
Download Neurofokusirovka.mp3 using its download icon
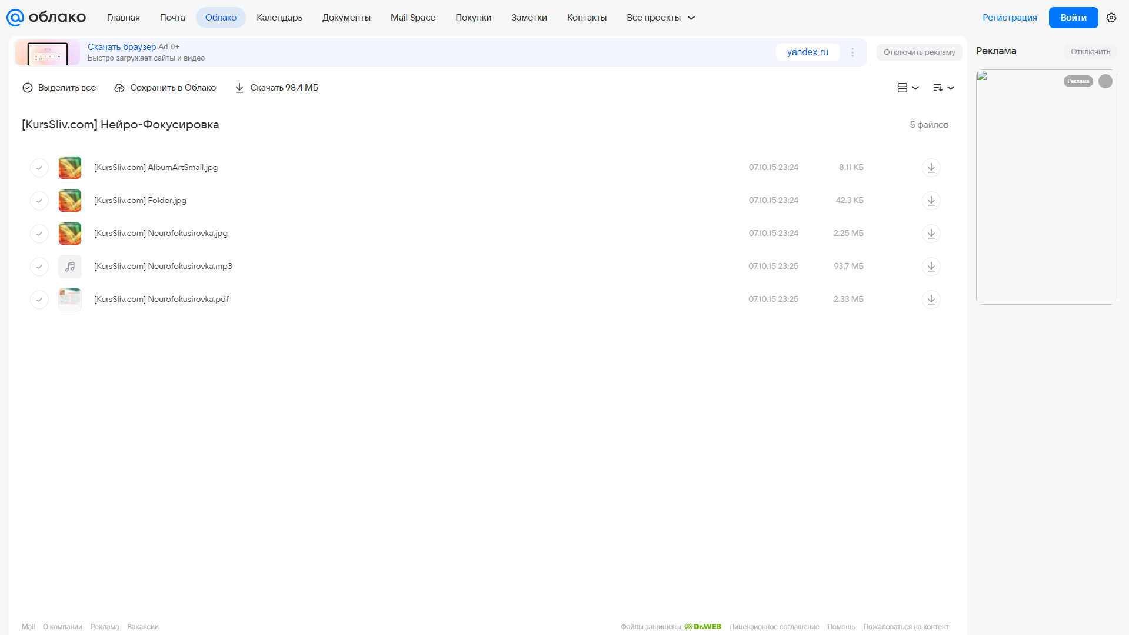[x=931, y=267]
